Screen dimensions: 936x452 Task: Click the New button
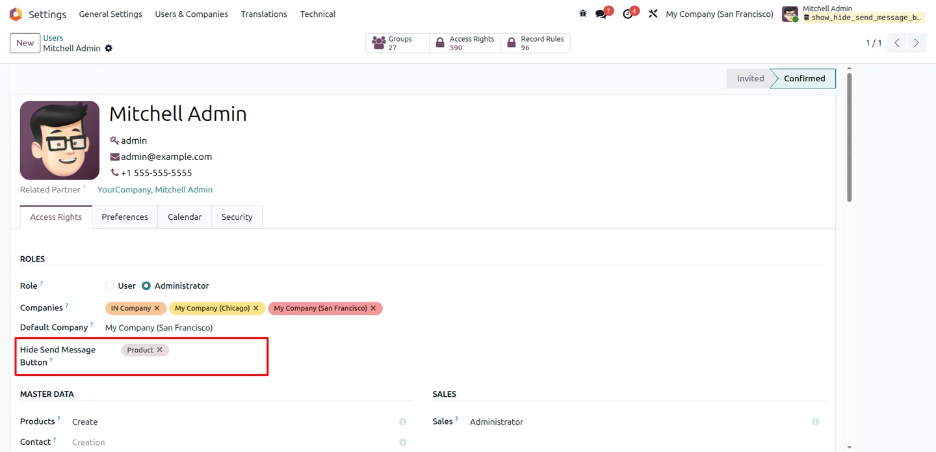(25, 43)
